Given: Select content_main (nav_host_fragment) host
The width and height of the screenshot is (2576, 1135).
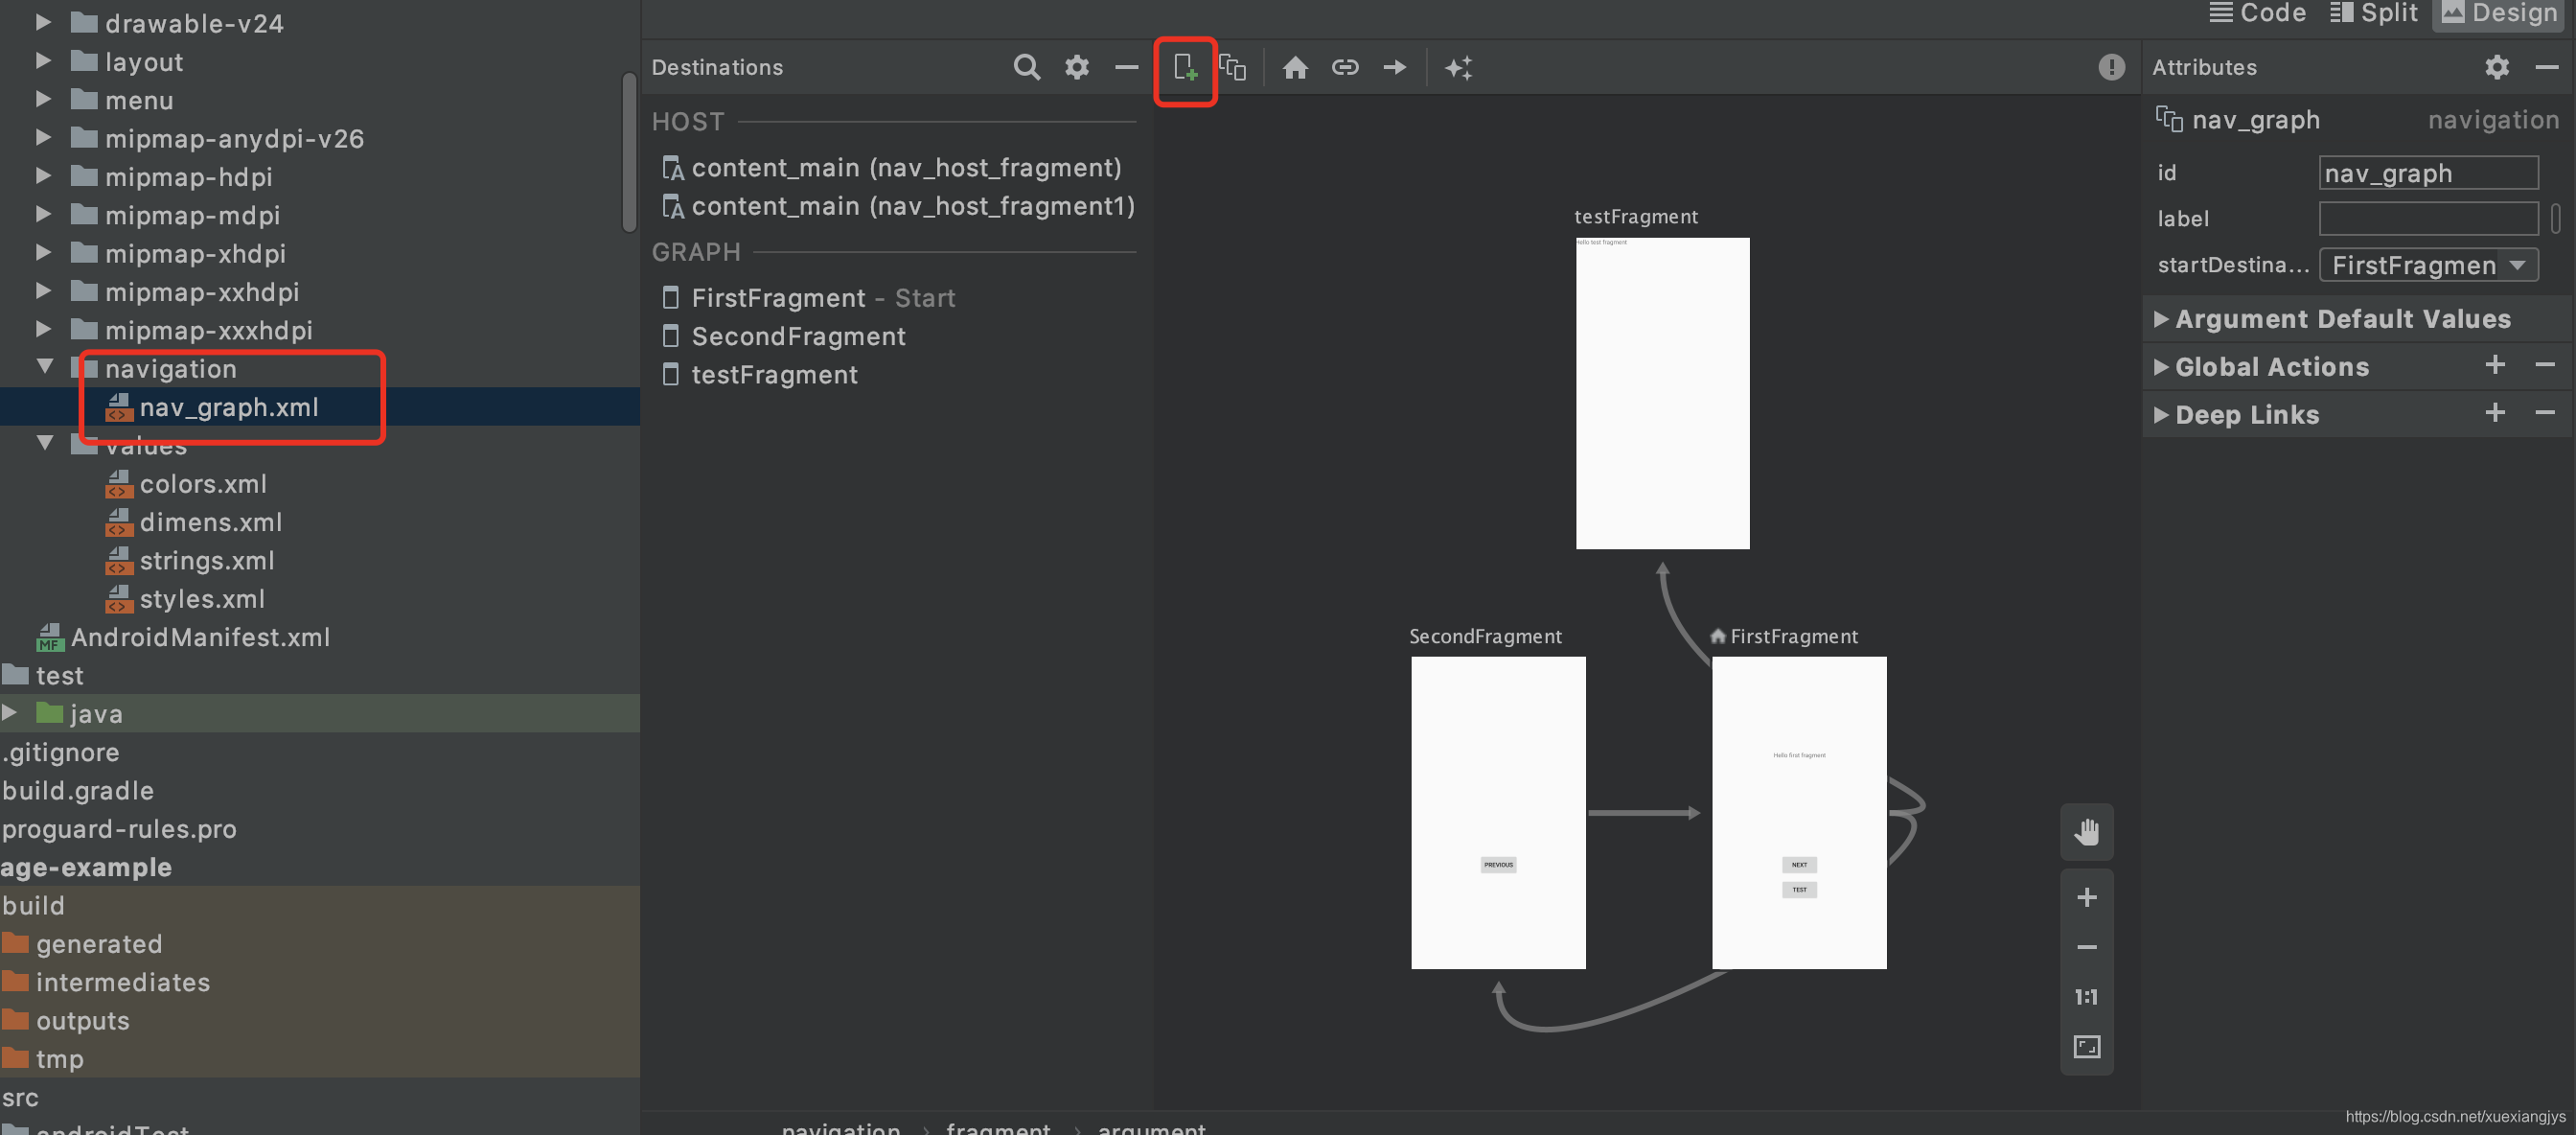Looking at the screenshot, I should (906, 167).
